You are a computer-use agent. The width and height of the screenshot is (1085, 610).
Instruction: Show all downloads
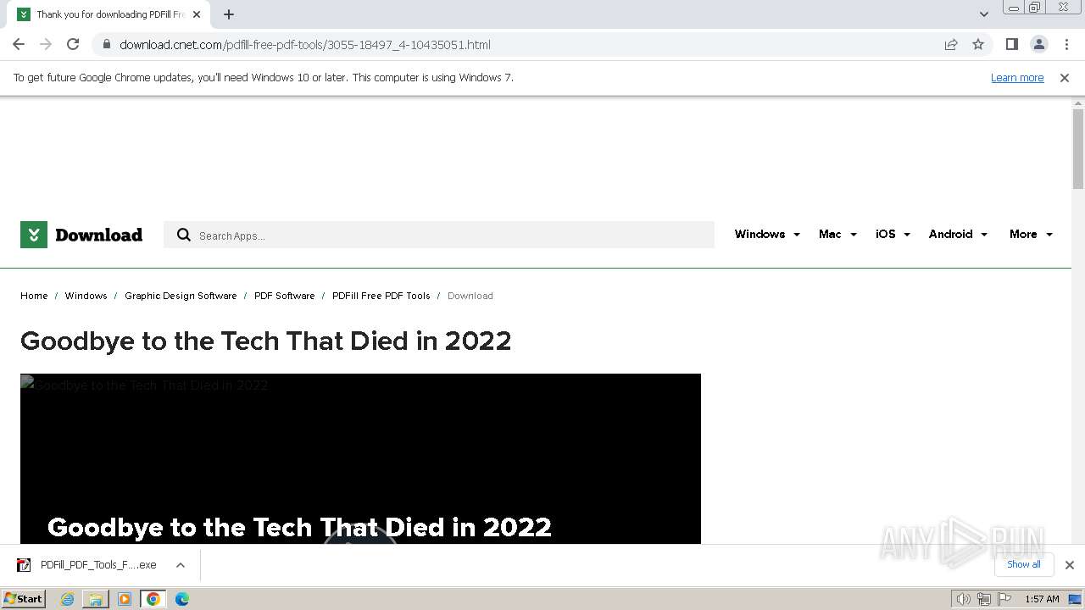(1023, 564)
